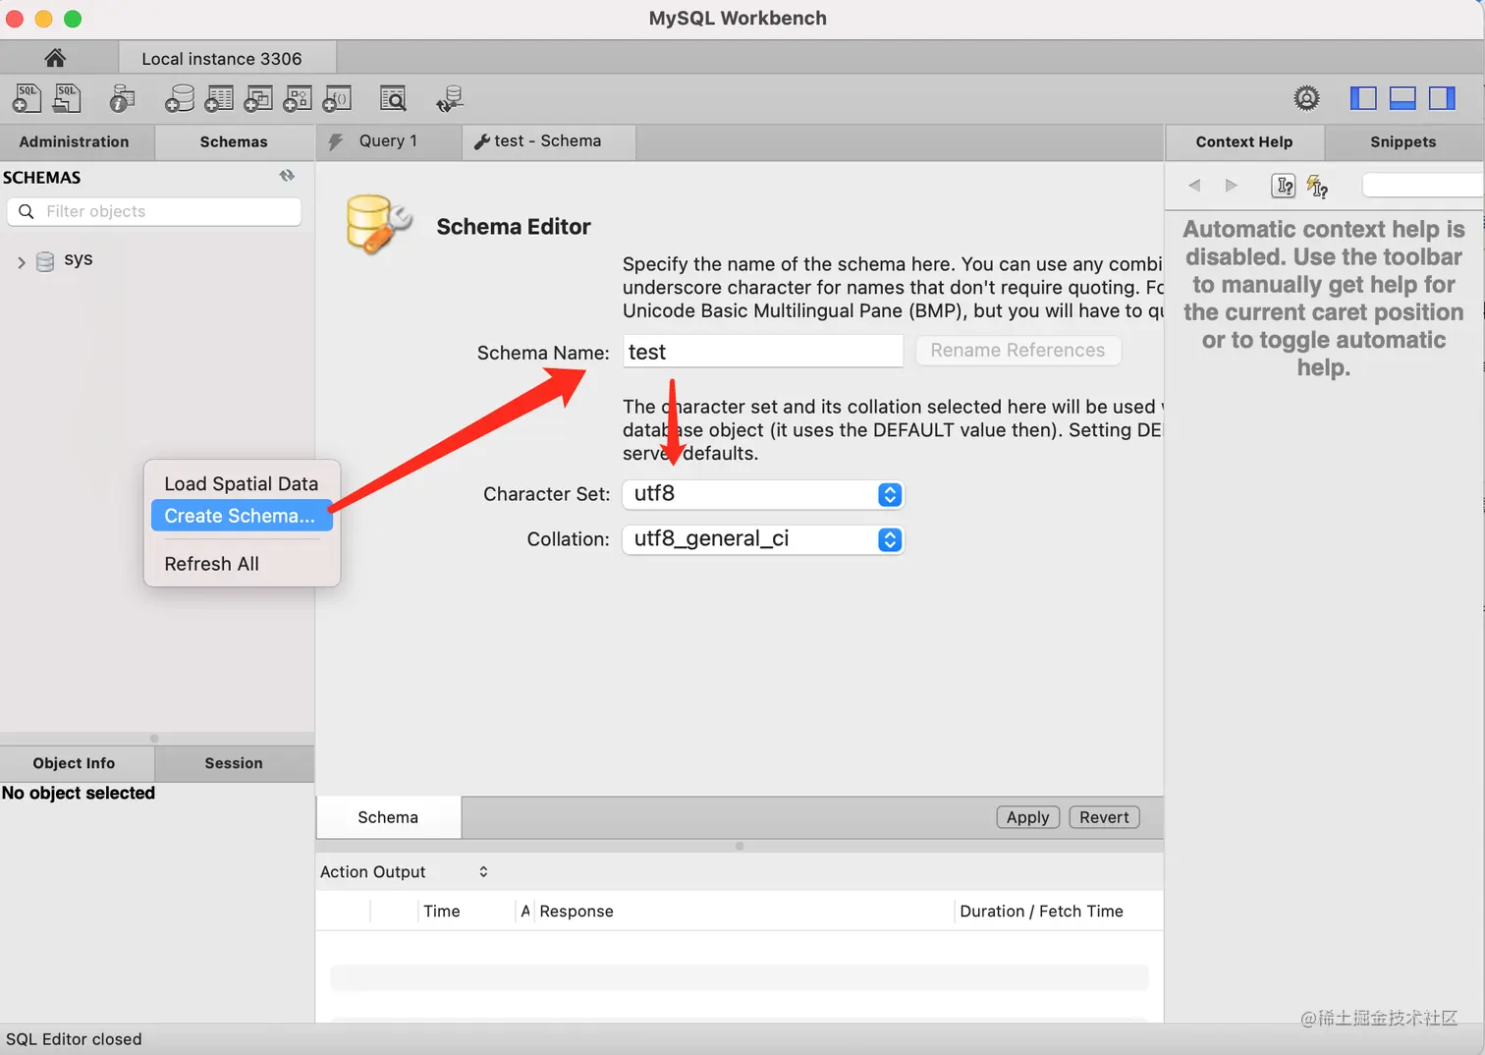
Task: Toggle automatic context help icon
Action: 1317,186
